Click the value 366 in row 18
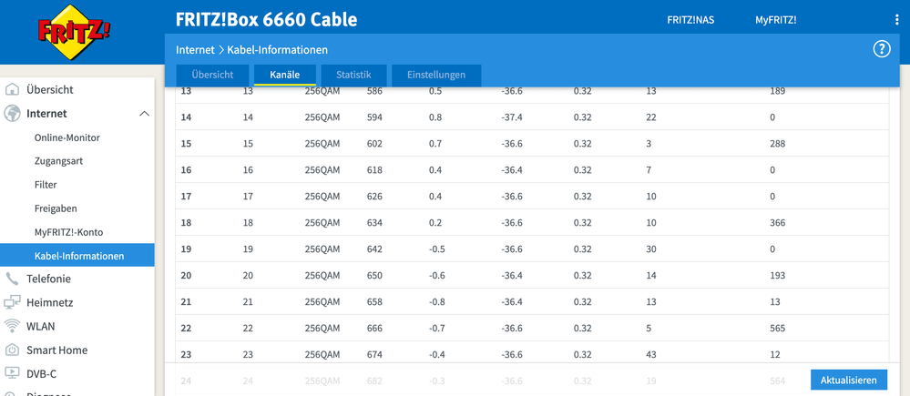This screenshot has width=910, height=396. tap(778, 223)
